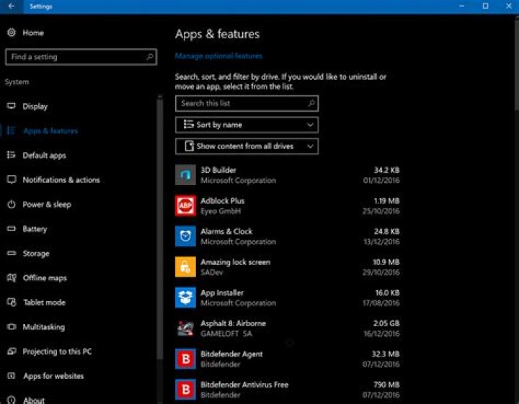
Task: Select the Adblock Plus app name
Action: tap(223, 201)
